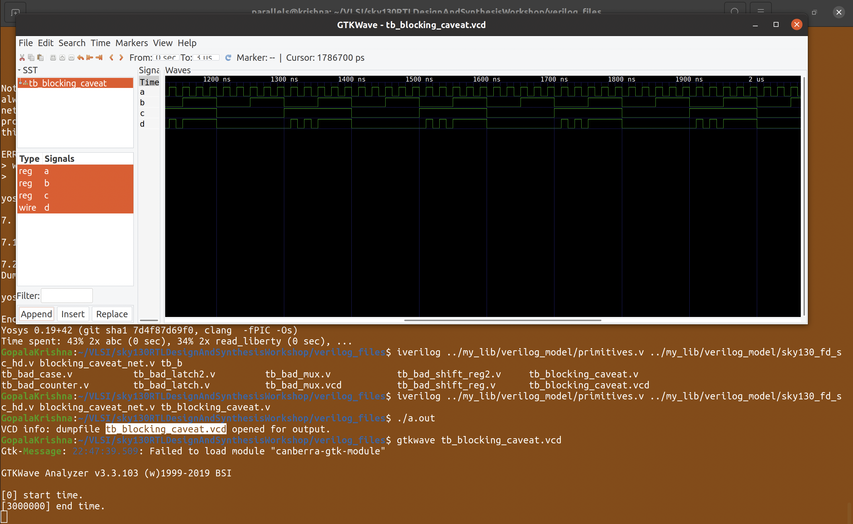The width and height of the screenshot is (853, 524).
Task: Click the Zoom Out minus icon
Action: (71, 57)
